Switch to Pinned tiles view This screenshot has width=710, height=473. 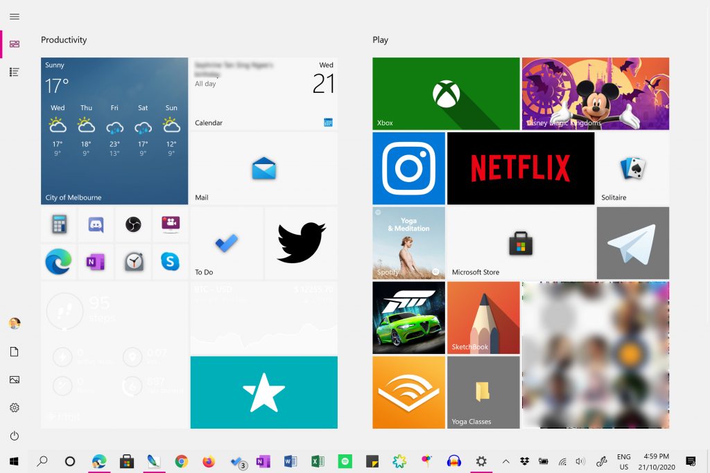coord(15,44)
